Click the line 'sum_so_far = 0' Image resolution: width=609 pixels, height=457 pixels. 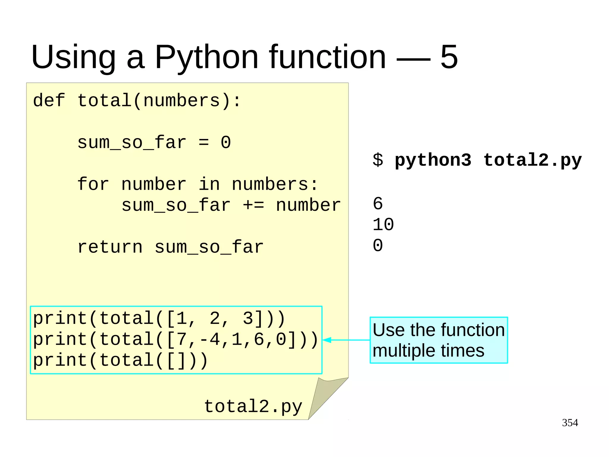tap(154, 143)
